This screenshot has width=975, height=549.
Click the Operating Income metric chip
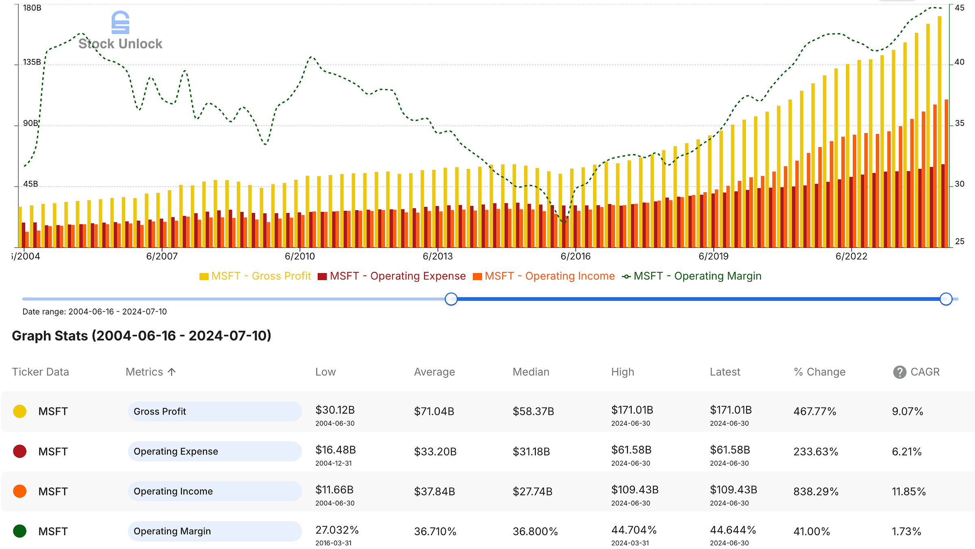coord(215,491)
